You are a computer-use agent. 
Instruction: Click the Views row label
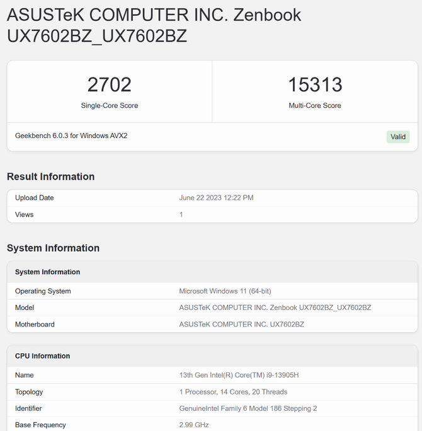[24, 215]
